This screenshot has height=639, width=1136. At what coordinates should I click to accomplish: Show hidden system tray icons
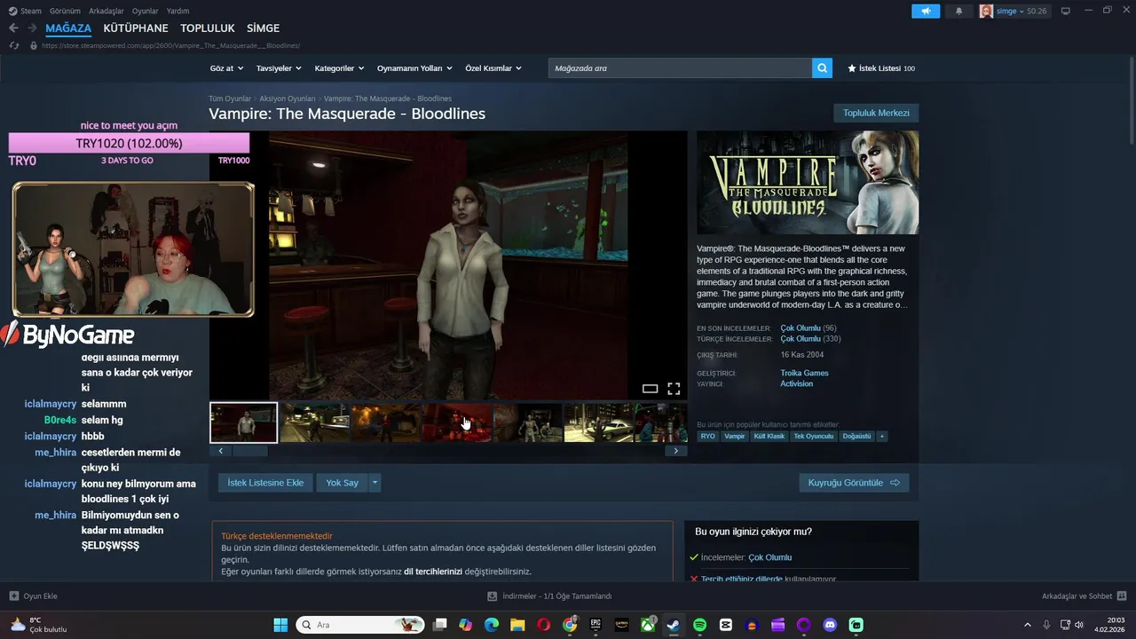tap(1028, 625)
